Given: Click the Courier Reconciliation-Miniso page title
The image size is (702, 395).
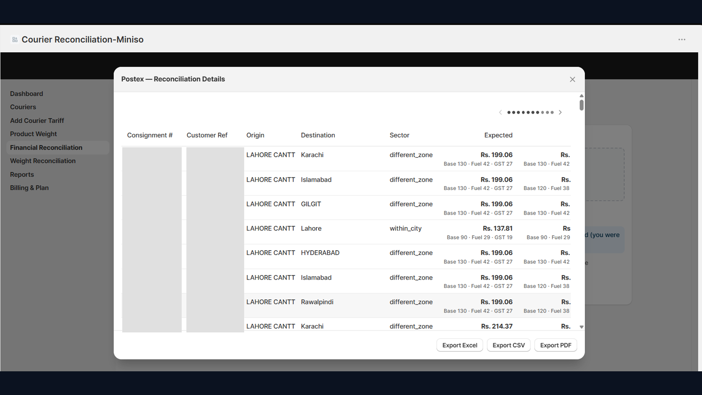Looking at the screenshot, I should tap(82, 39).
